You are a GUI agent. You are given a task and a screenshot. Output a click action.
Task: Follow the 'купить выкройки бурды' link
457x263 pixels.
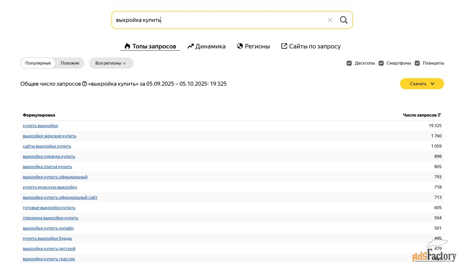(x=47, y=238)
